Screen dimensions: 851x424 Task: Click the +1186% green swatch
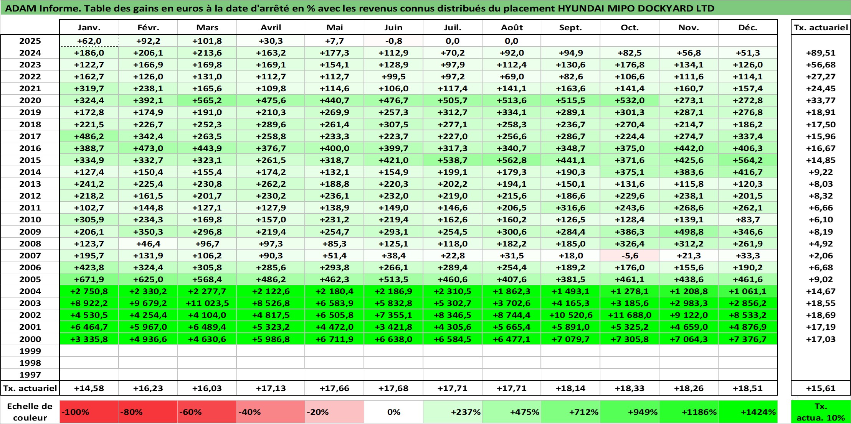(x=689, y=412)
